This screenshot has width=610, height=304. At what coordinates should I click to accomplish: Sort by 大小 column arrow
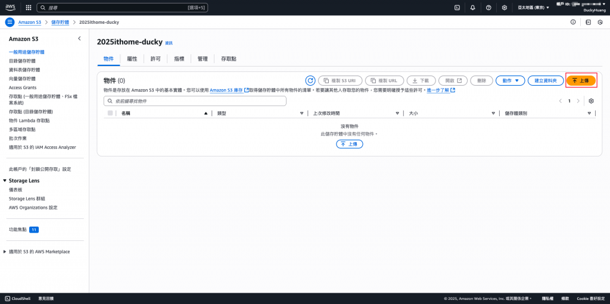[x=493, y=113]
